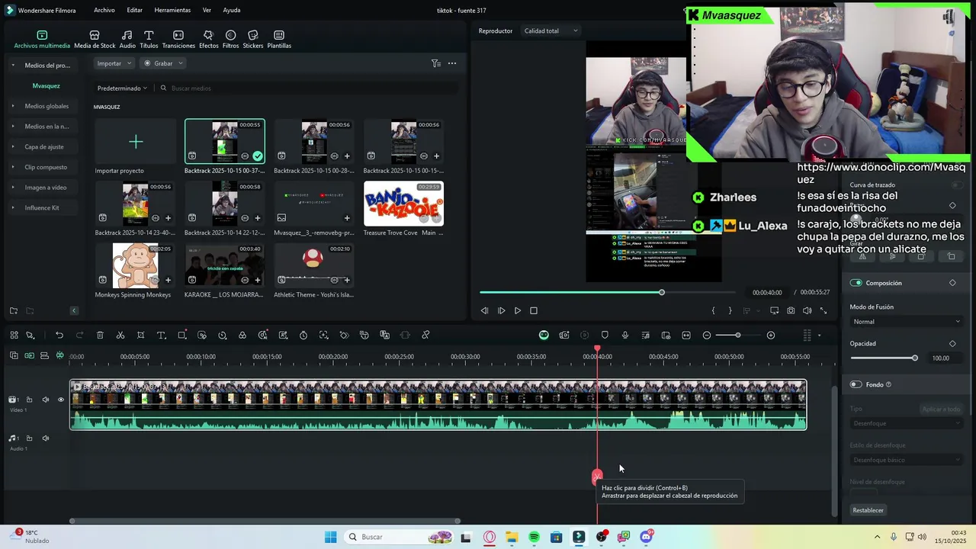
Task: Open the Ayuda menu
Action: (x=232, y=10)
